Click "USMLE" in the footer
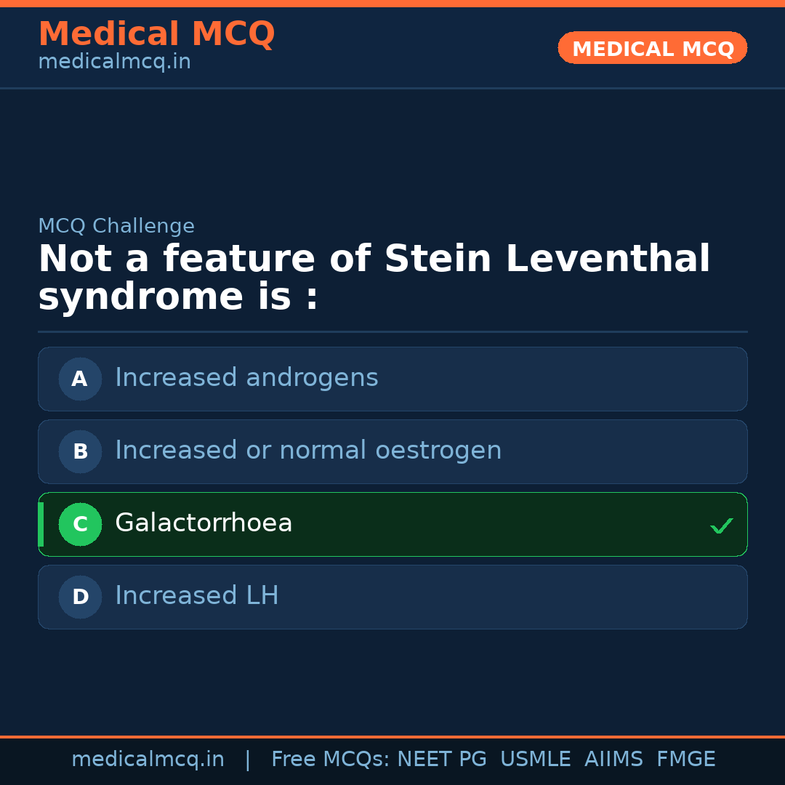The width and height of the screenshot is (785, 785). pos(535,760)
